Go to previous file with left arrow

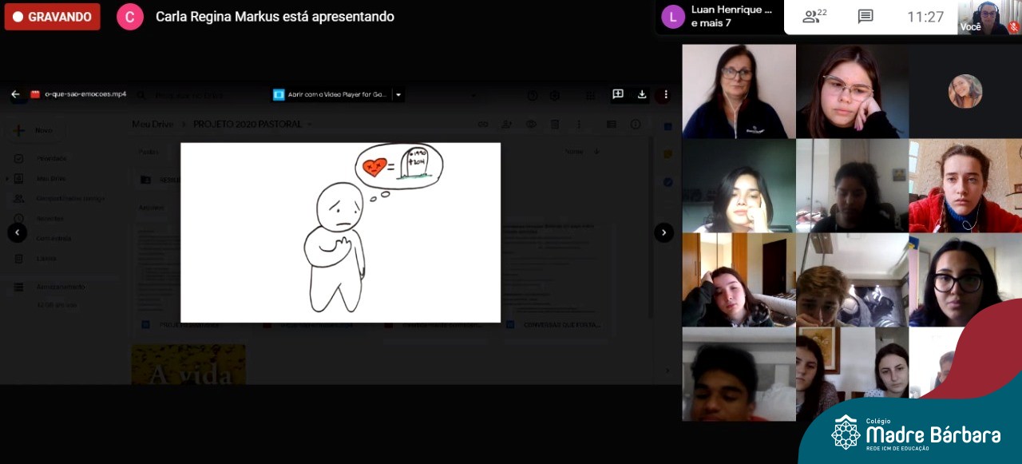(17, 232)
